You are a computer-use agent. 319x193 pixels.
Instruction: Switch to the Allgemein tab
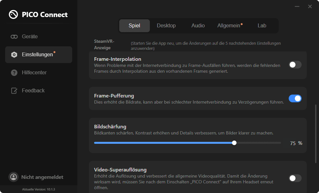230,26
